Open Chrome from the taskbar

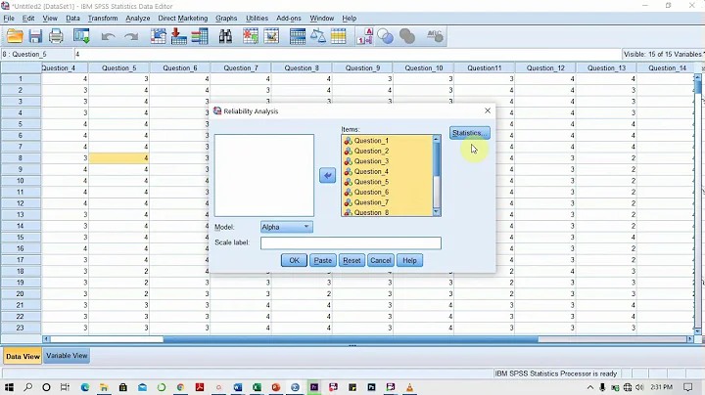(x=180, y=387)
